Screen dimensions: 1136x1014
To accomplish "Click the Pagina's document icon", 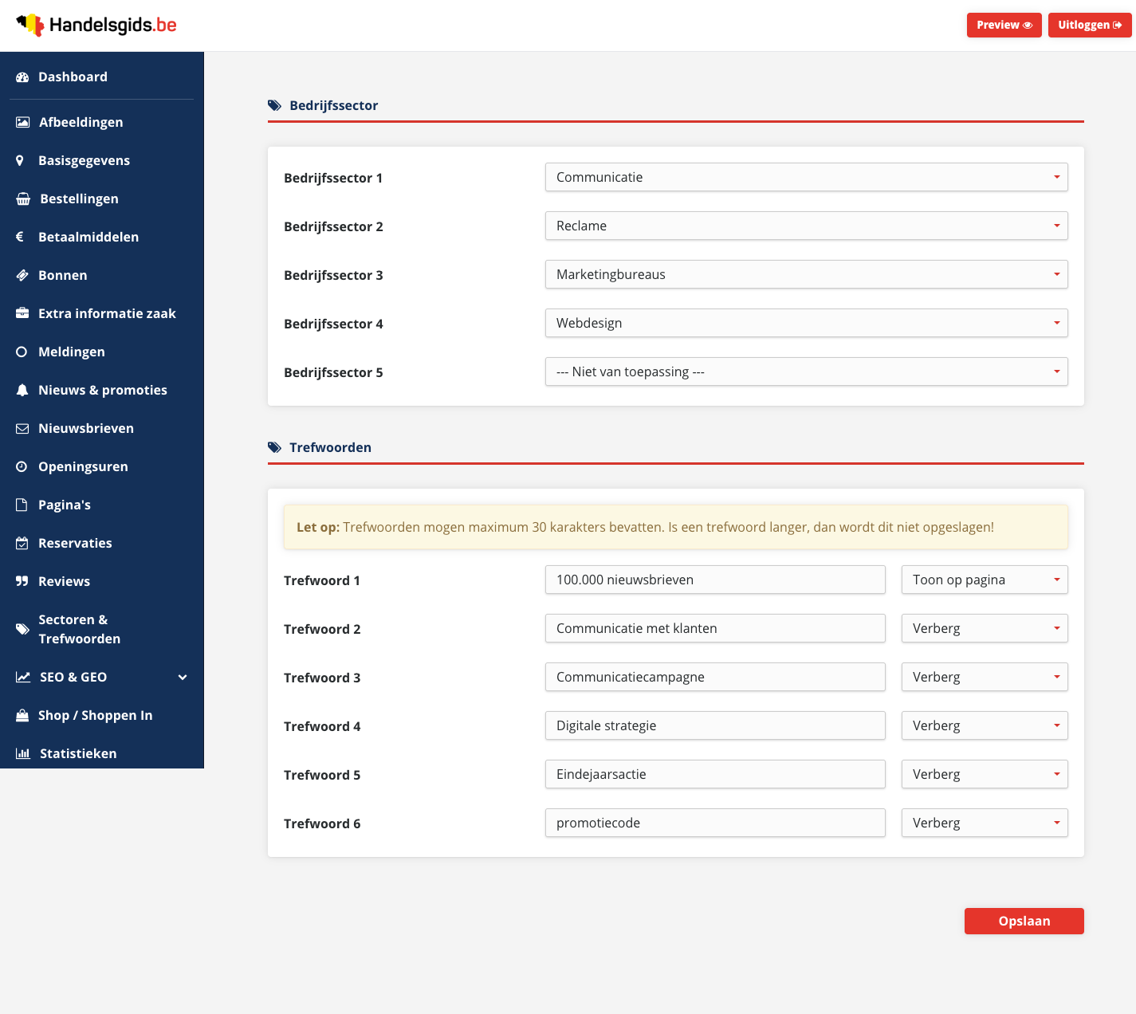I will pyautogui.click(x=22, y=505).
